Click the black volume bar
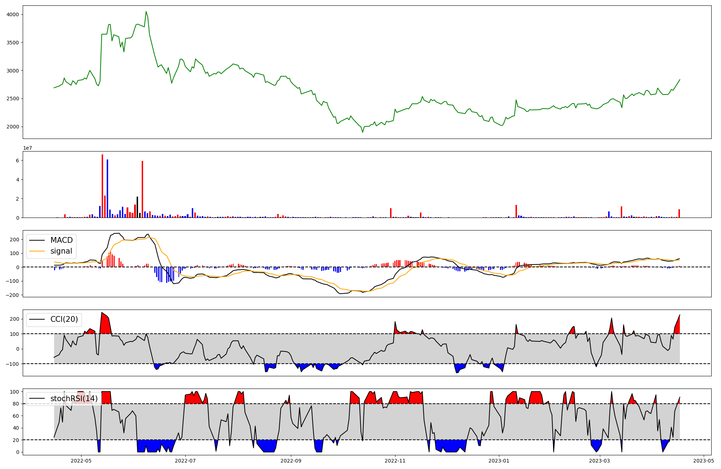The height and width of the screenshot is (469, 721). pos(137,207)
